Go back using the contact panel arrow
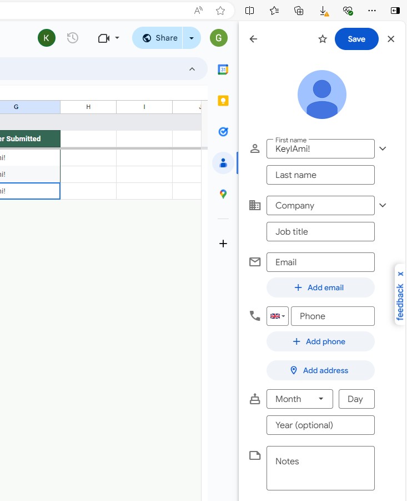The image size is (407, 501). coord(253,39)
